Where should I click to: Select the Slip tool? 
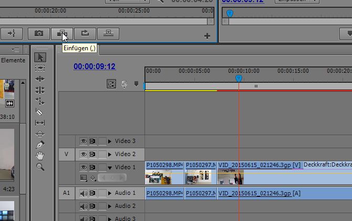(x=40, y=123)
